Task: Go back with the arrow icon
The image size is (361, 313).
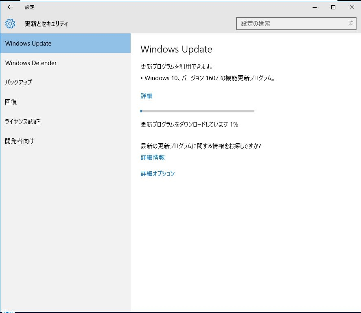Action: pos(10,7)
